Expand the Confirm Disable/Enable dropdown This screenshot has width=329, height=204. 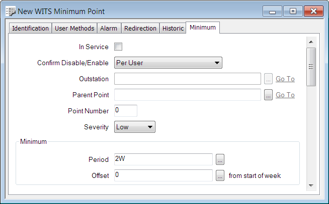tap(169, 63)
